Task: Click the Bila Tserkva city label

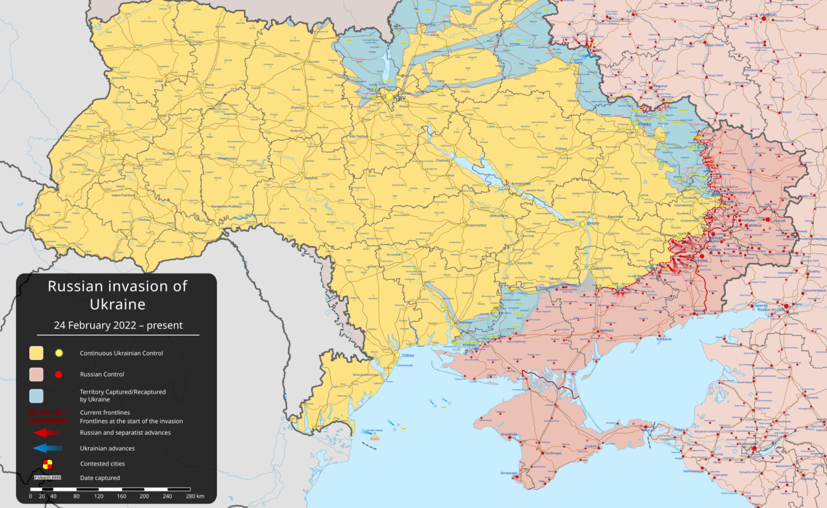Action: pyautogui.click(x=358, y=136)
